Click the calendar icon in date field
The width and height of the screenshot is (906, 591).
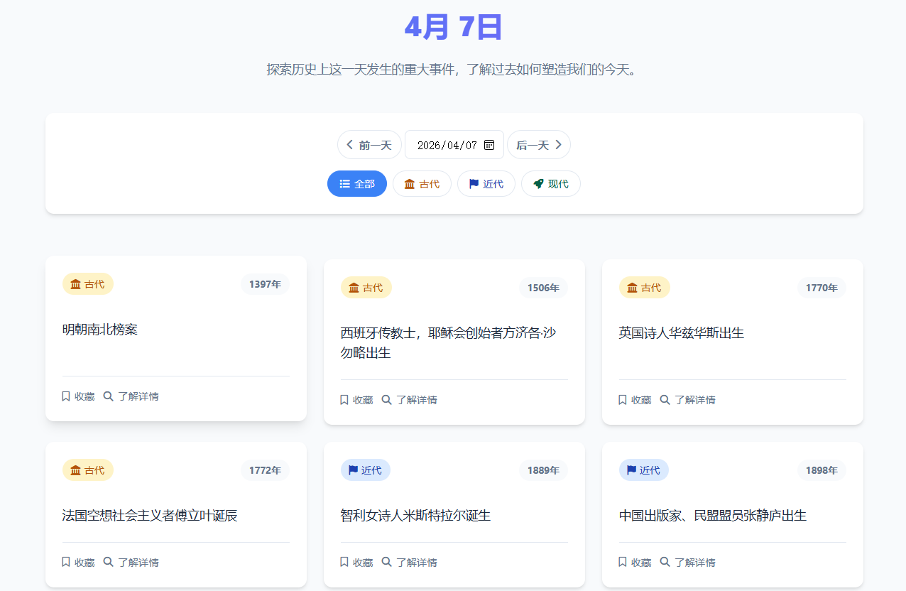pos(489,145)
